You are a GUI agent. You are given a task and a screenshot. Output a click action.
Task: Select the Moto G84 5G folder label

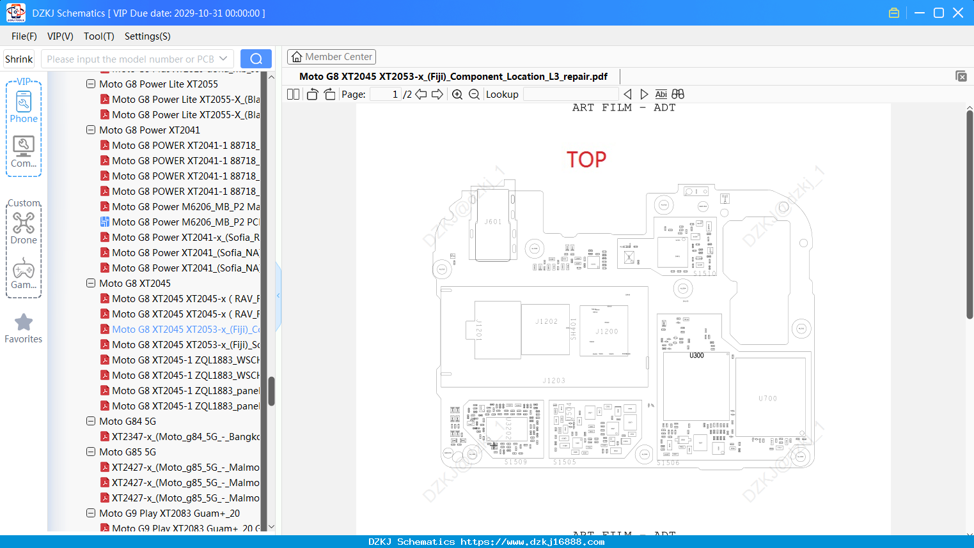pyautogui.click(x=127, y=421)
